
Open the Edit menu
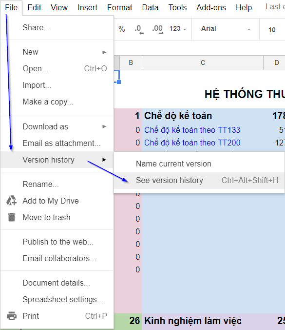tap(34, 8)
